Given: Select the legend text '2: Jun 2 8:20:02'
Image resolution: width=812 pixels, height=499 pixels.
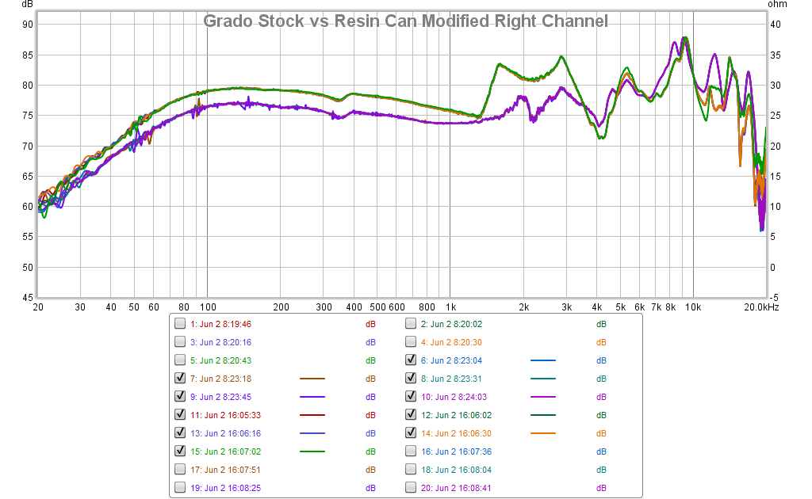Looking at the screenshot, I should (451, 324).
